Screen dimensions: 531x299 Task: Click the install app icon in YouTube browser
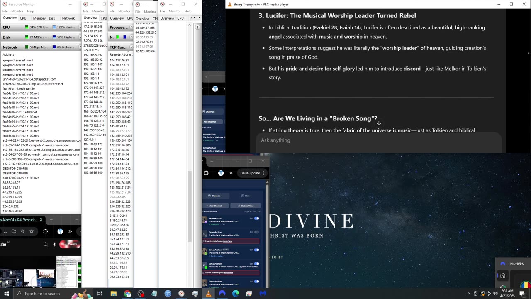coord(14,231)
